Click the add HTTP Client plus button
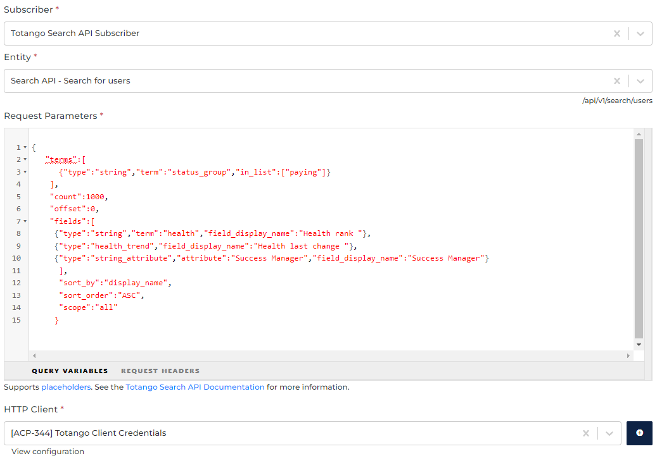Screen dimensions: 669x463 (x=639, y=433)
